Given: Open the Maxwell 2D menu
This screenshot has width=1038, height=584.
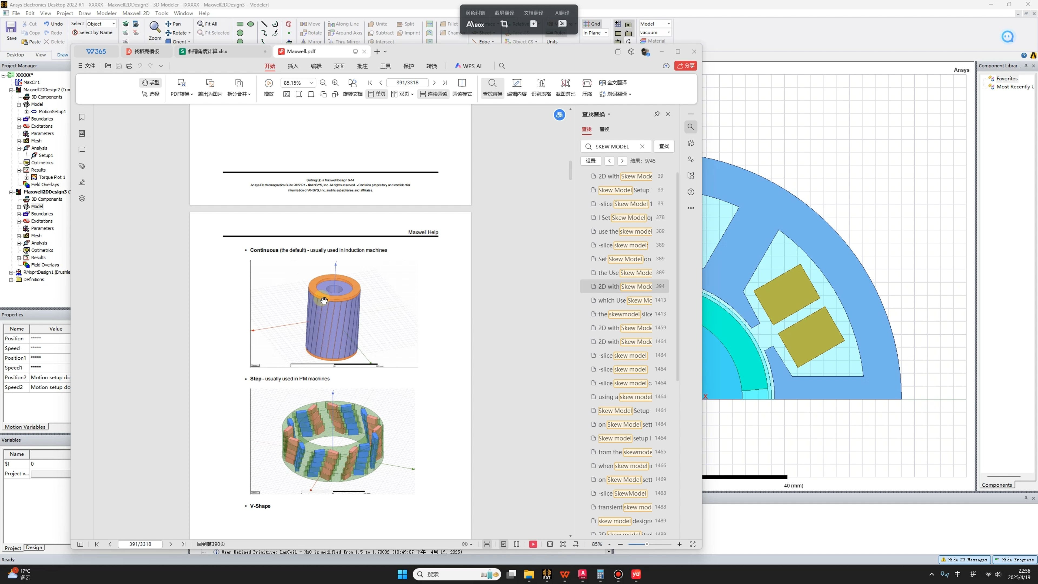Looking at the screenshot, I should coord(136,13).
